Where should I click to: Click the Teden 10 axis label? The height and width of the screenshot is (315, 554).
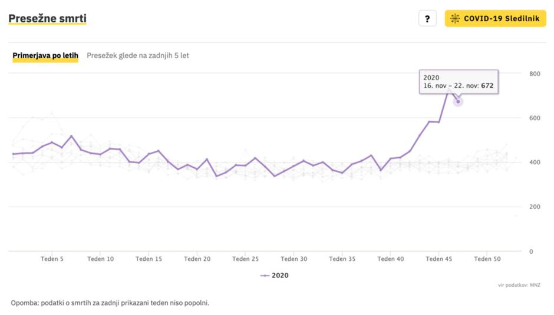[100, 258]
